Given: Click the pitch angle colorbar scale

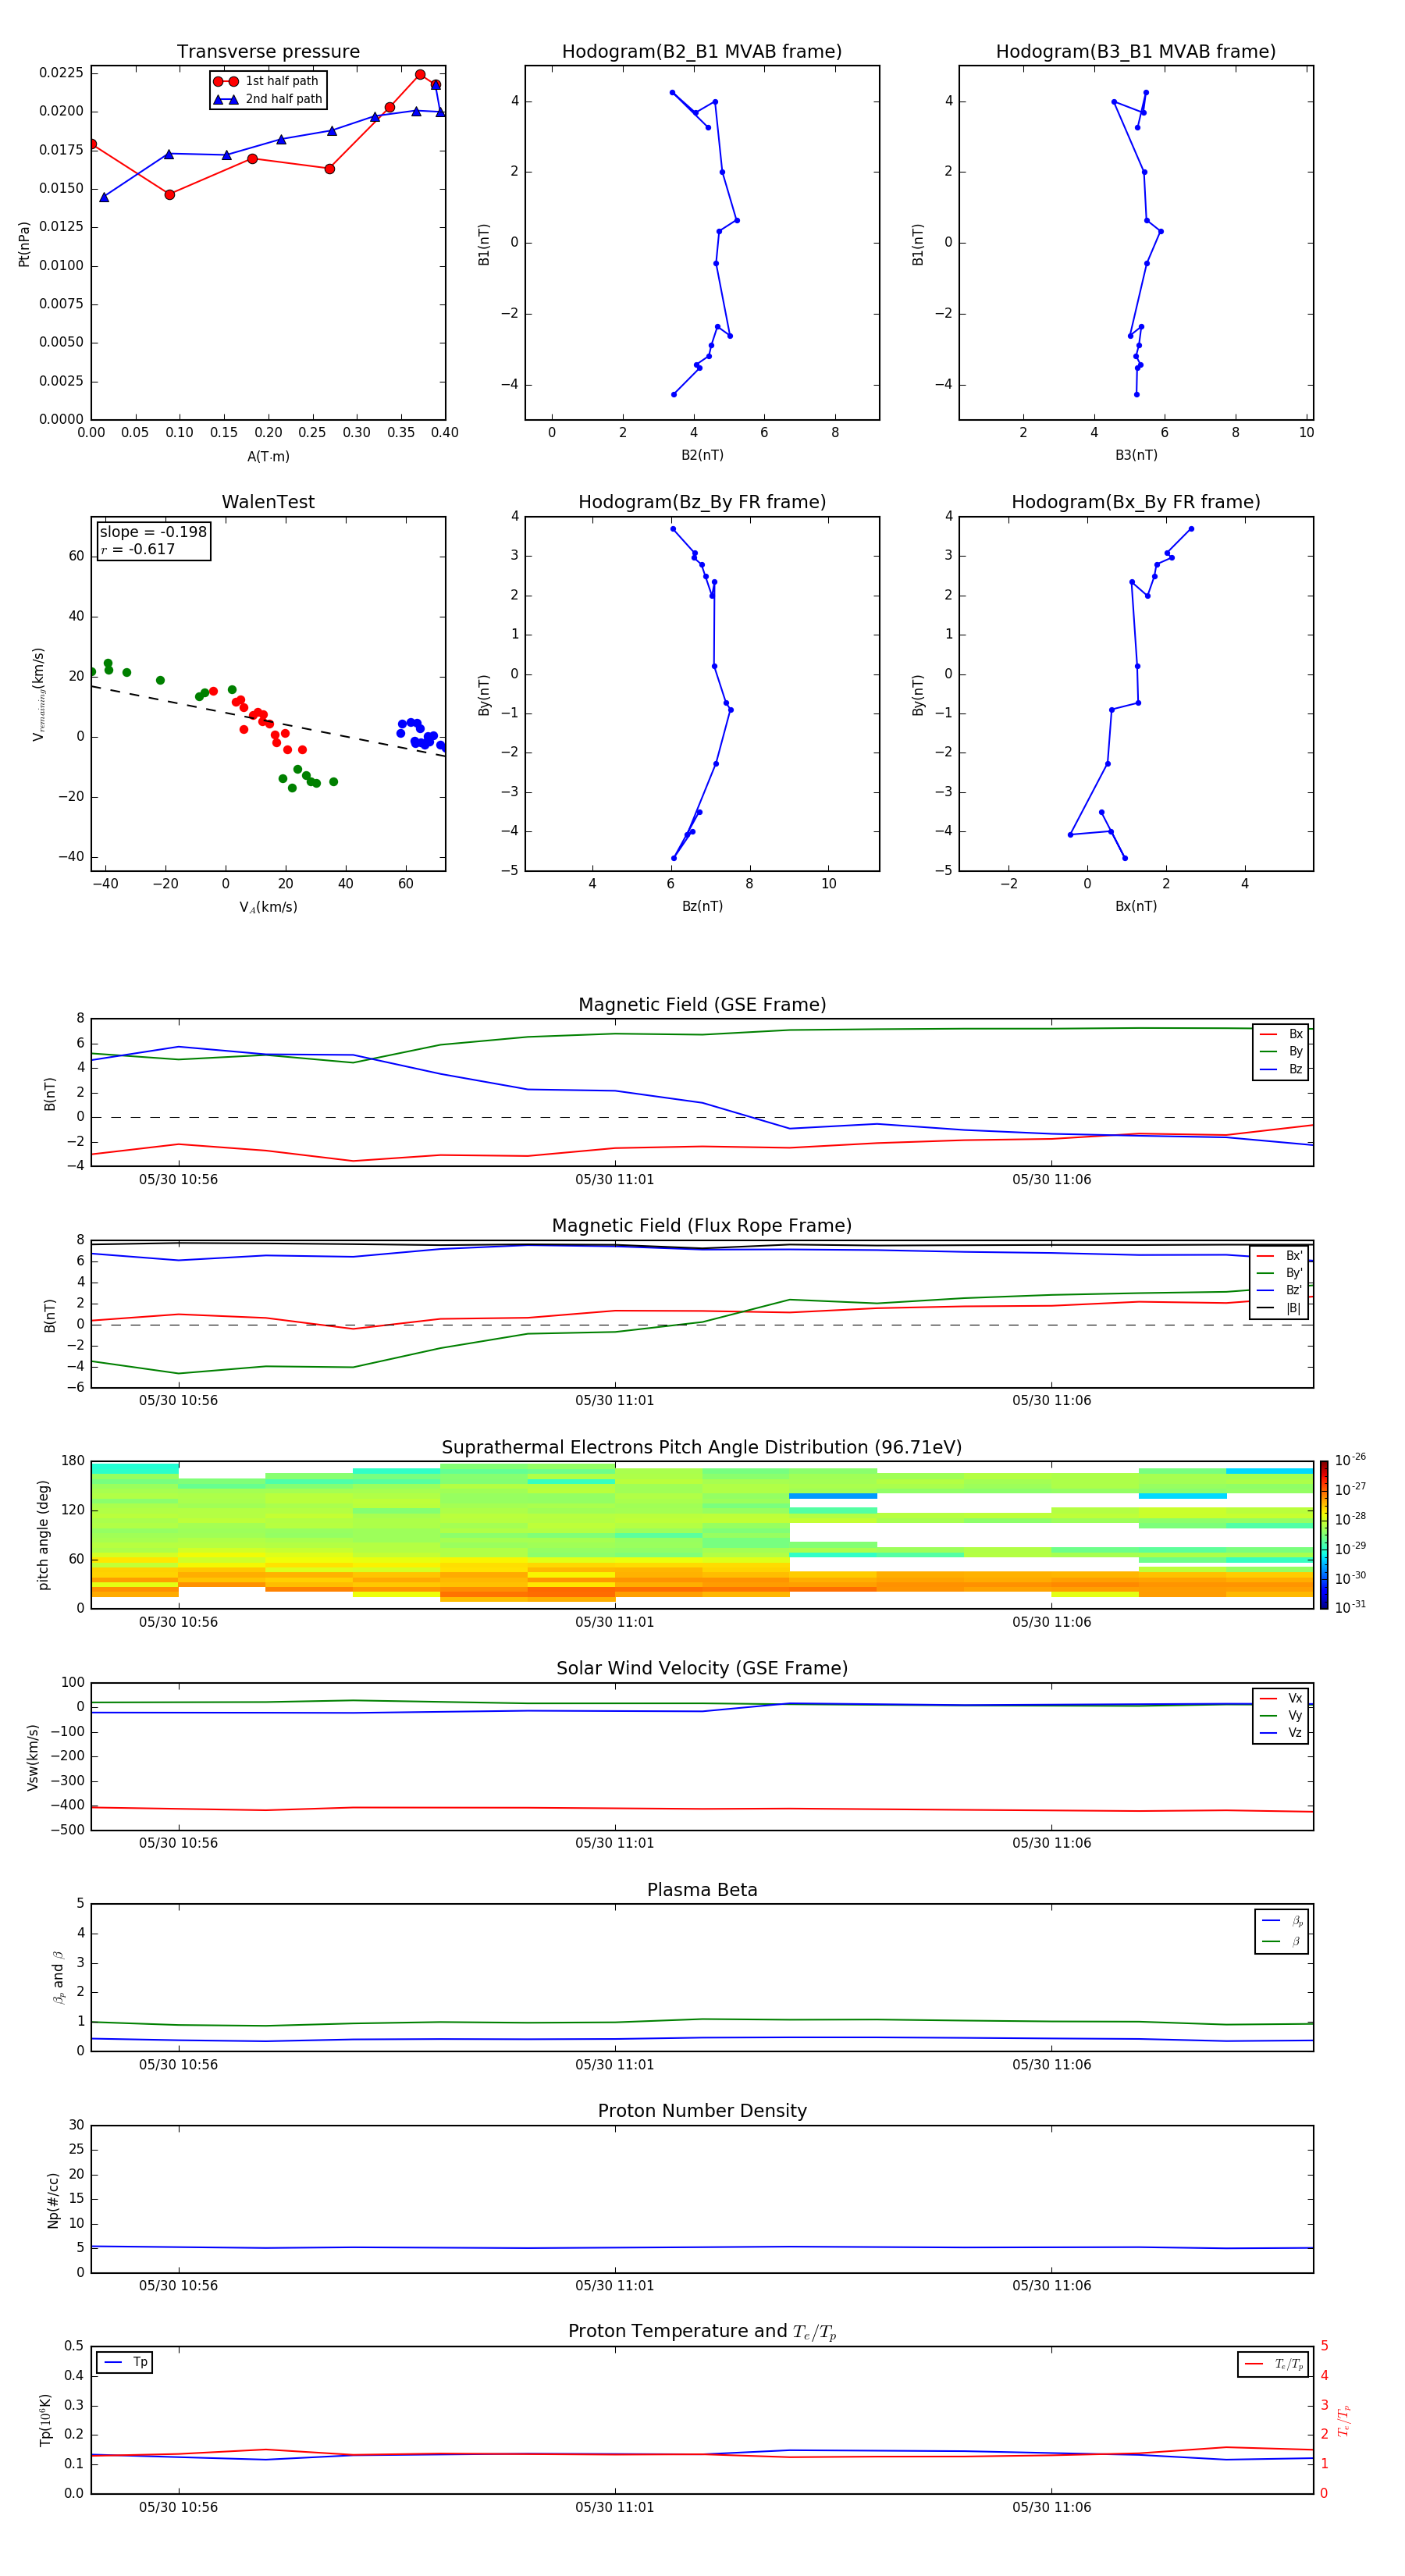Looking at the screenshot, I should (x=1323, y=1535).
